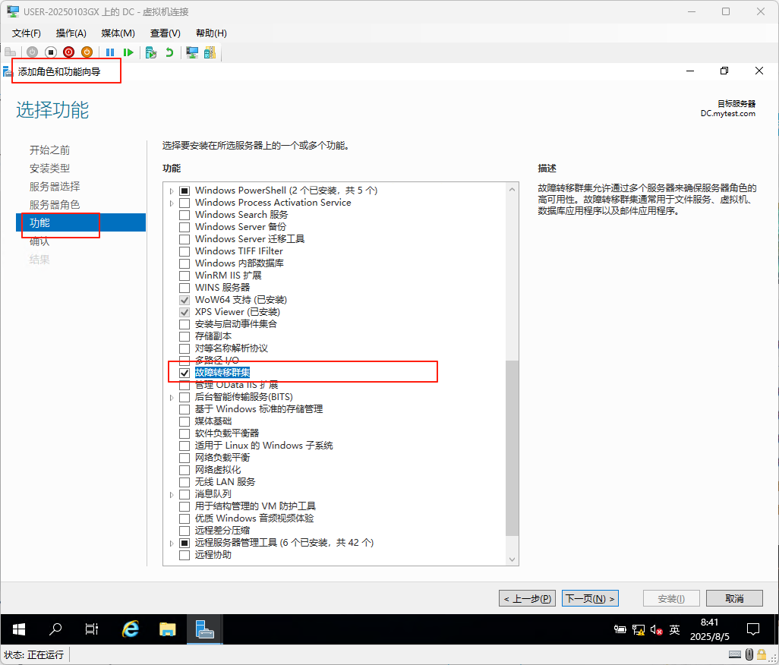Viewport: 779px width, 665px height.
Task: Check the 媒体基础 checkbox
Action: pos(184,421)
